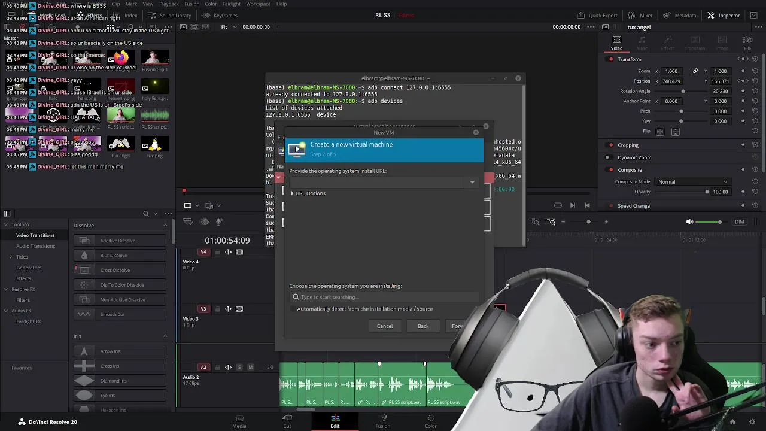
Task: Click the OS search field in the New VM dialog
Action: coord(384,297)
